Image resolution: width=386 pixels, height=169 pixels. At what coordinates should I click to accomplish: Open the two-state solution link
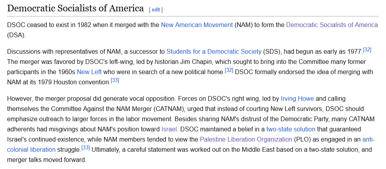[291, 129]
